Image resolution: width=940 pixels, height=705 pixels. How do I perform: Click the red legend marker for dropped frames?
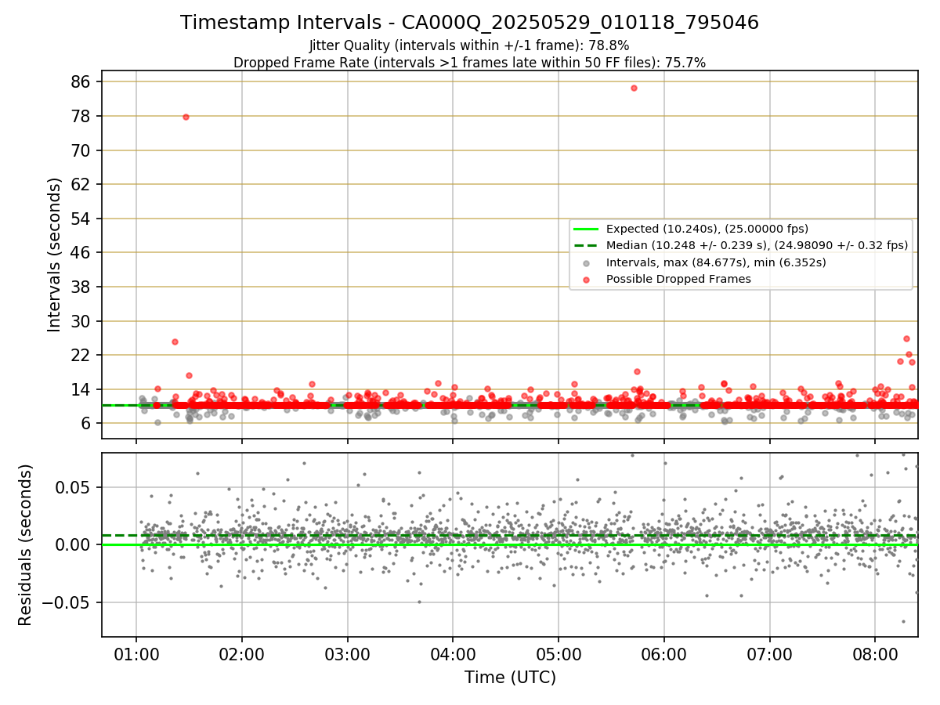point(586,280)
